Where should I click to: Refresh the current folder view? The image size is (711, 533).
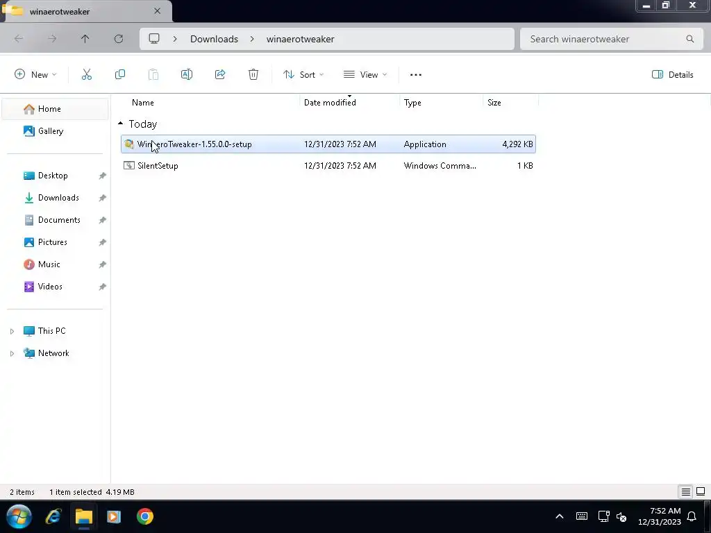pyautogui.click(x=119, y=39)
